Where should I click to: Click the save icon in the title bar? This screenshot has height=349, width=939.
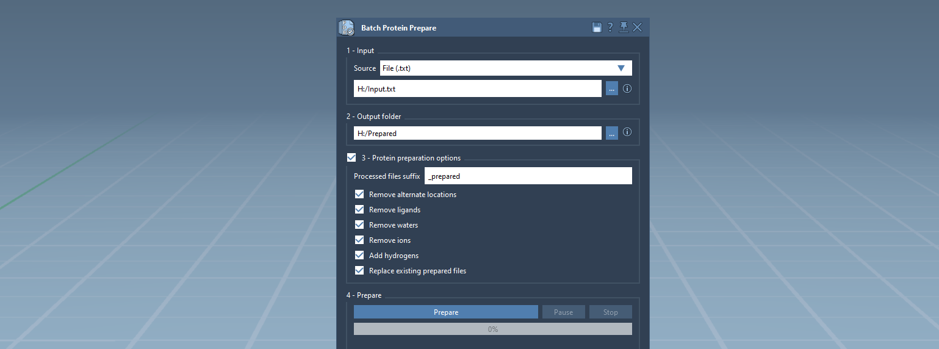point(597,27)
